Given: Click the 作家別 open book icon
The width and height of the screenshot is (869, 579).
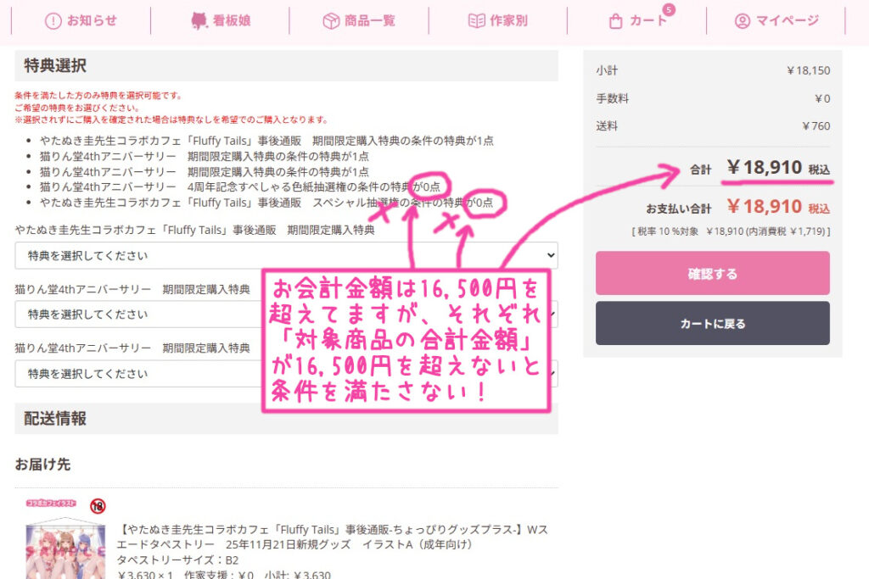Looking at the screenshot, I should click(477, 21).
